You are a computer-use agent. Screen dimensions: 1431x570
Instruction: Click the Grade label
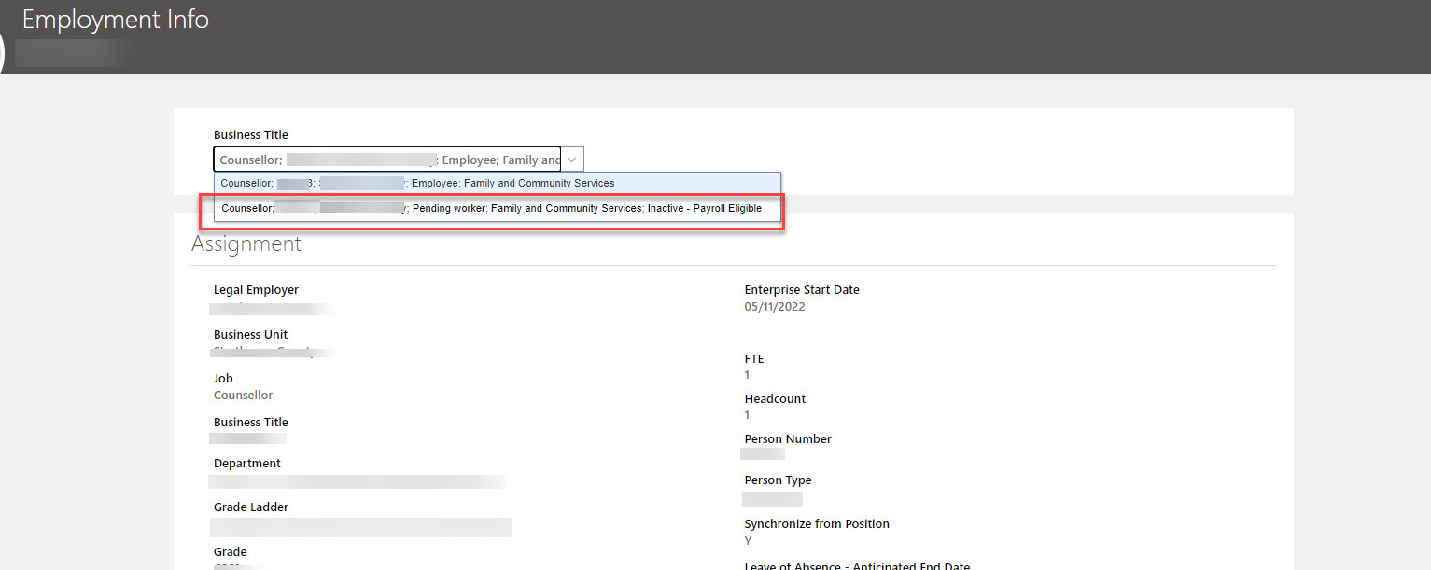coord(231,552)
